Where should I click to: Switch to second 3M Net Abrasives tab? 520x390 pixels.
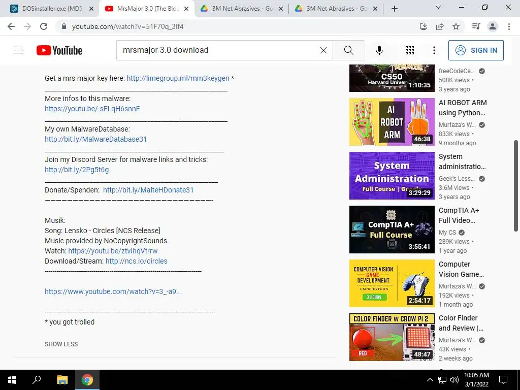(x=336, y=9)
